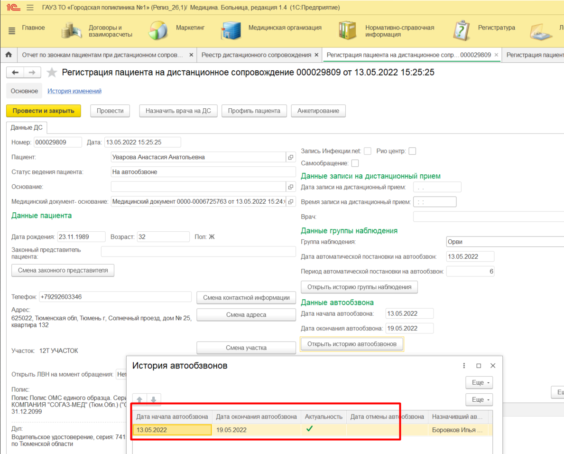Expand the Еще menu directly above the table
The image size is (564, 454).
tap(479, 399)
